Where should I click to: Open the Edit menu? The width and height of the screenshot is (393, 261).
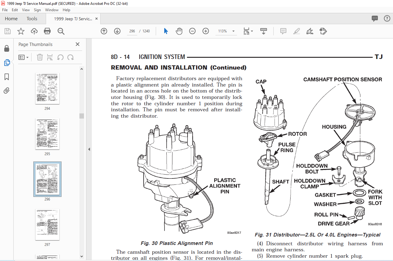15,10
